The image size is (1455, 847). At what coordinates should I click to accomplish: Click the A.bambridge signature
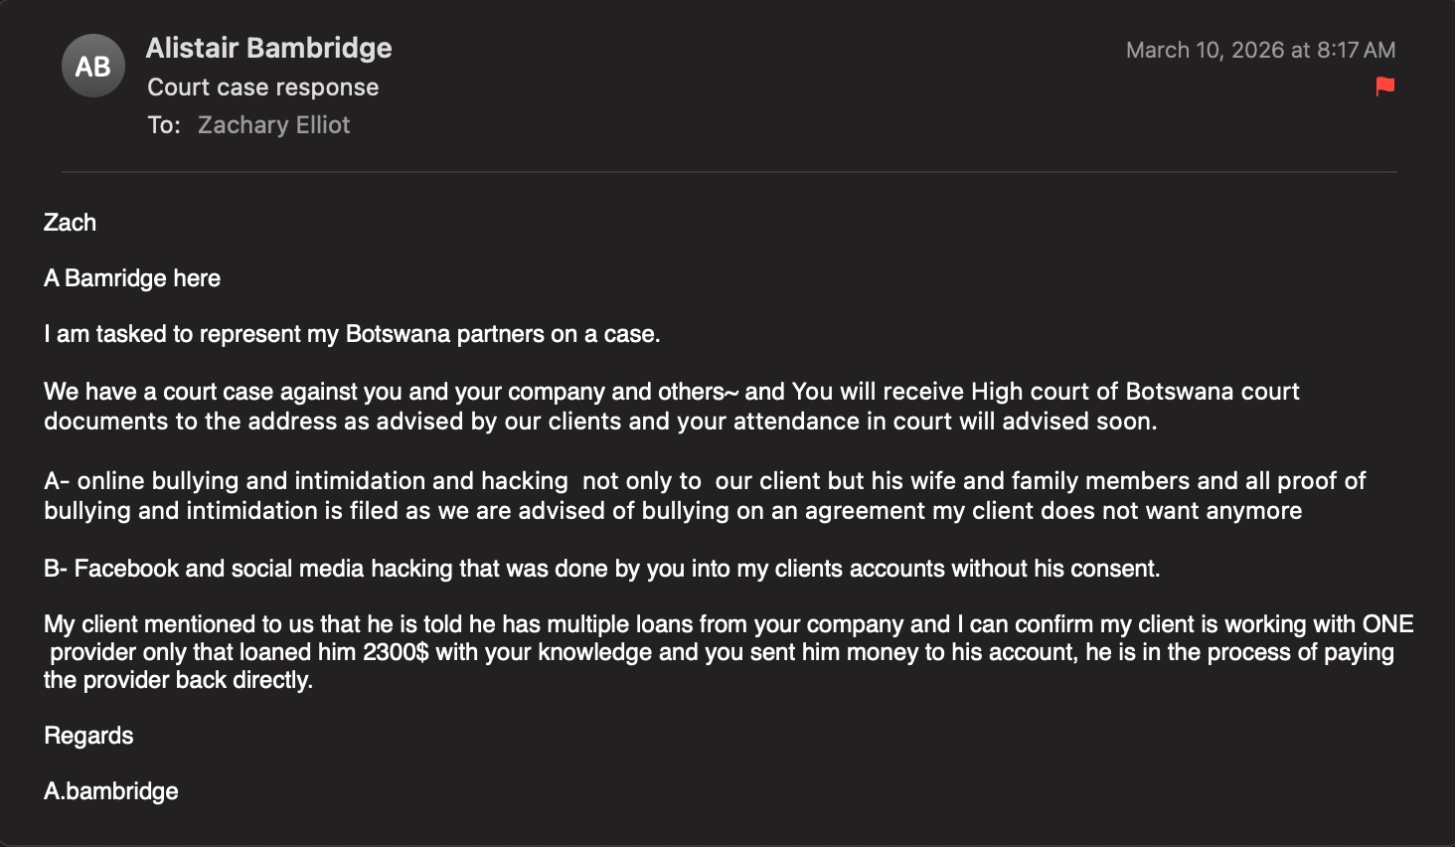pos(111,791)
